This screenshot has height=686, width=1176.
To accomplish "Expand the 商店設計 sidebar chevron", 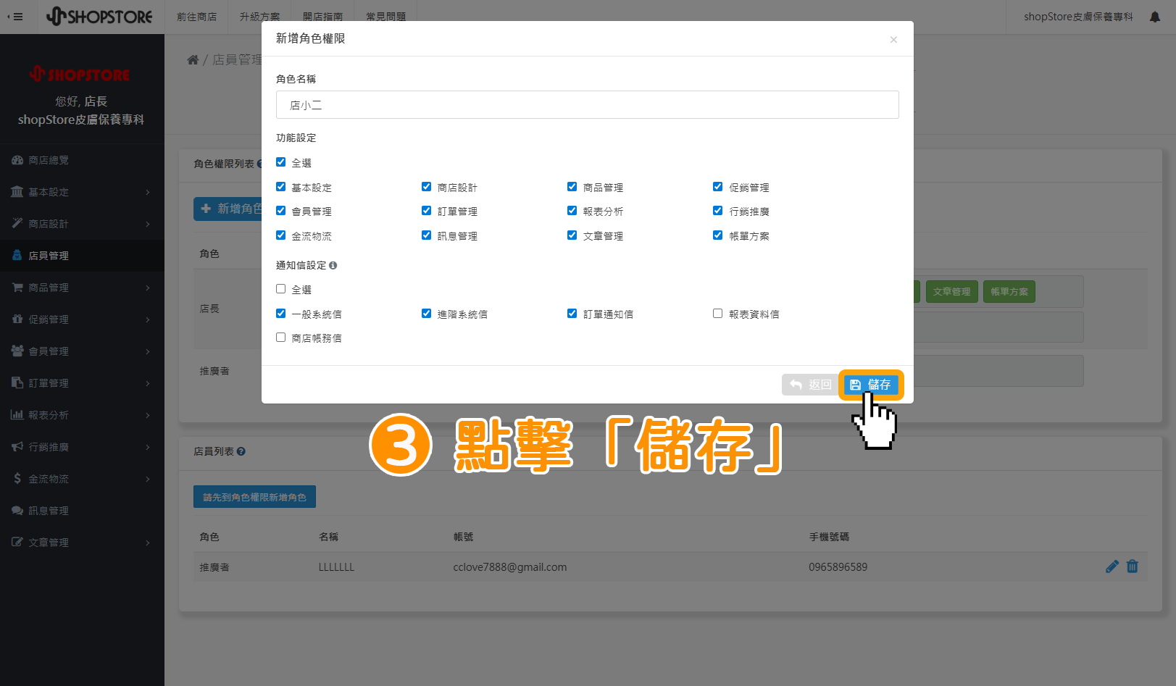I will pos(148,224).
